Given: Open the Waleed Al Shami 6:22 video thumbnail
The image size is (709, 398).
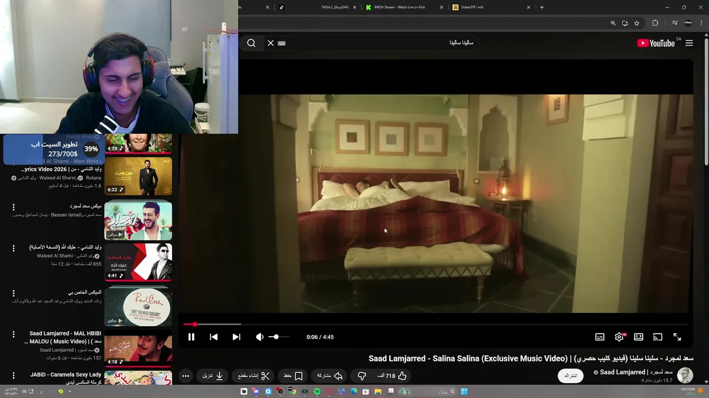Looking at the screenshot, I should (x=138, y=177).
